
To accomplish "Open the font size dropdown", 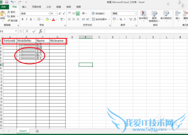I will click(x=56, y=13).
